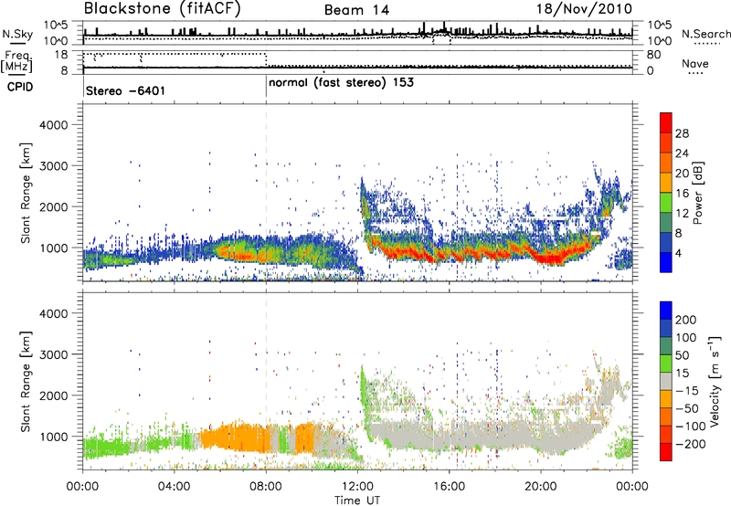This screenshot has height=506, width=731.
Task: Click the red bottom of Velocity color bar
Action: pyautogui.click(x=666, y=452)
